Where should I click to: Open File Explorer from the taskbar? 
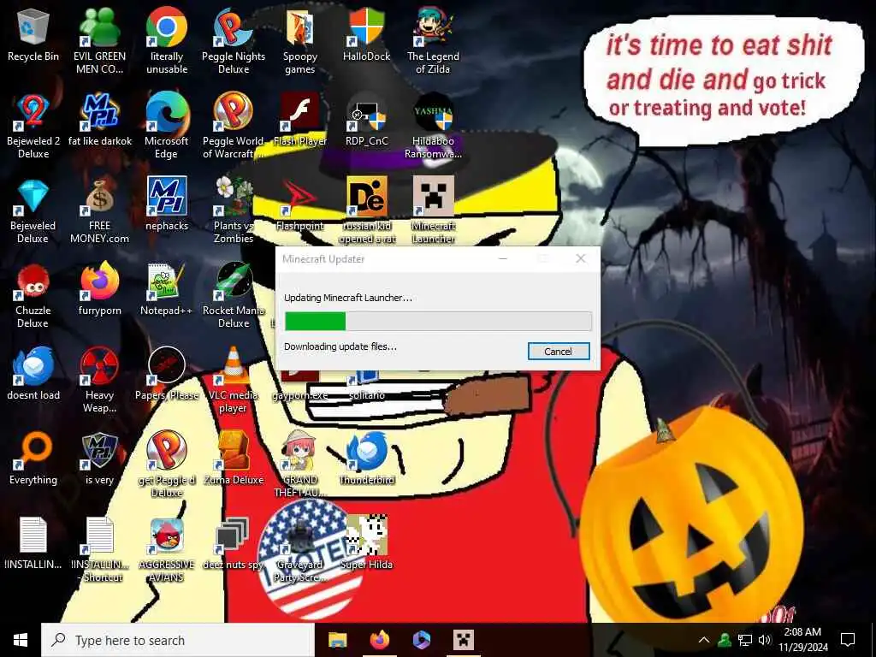pyautogui.click(x=337, y=640)
